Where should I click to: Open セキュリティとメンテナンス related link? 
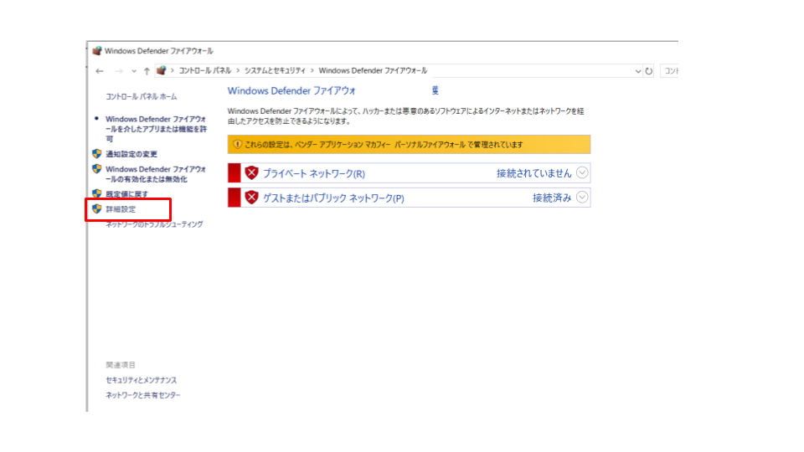click(x=141, y=380)
